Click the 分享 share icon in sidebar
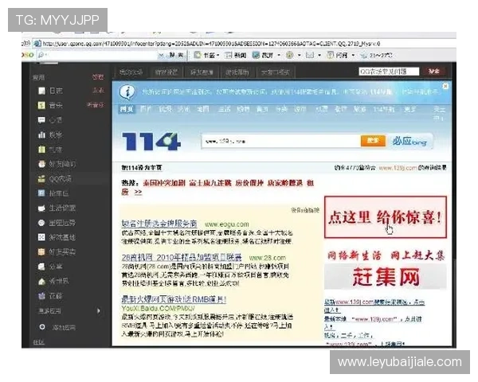The width and height of the screenshot is (478, 382). pyautogui.click(x=41, y=267)
